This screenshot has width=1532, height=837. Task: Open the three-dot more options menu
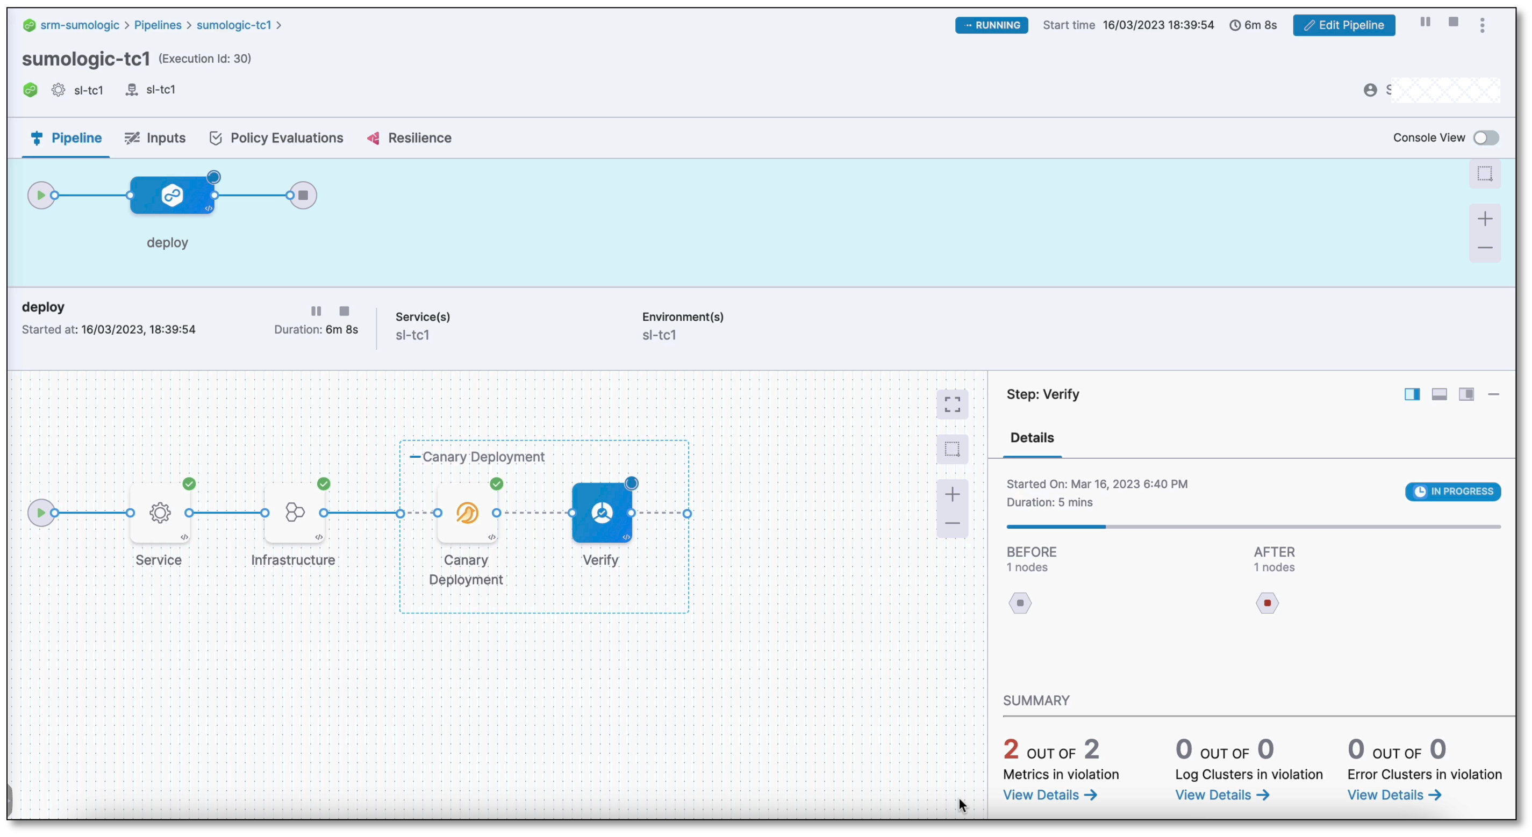(1482, 25)
